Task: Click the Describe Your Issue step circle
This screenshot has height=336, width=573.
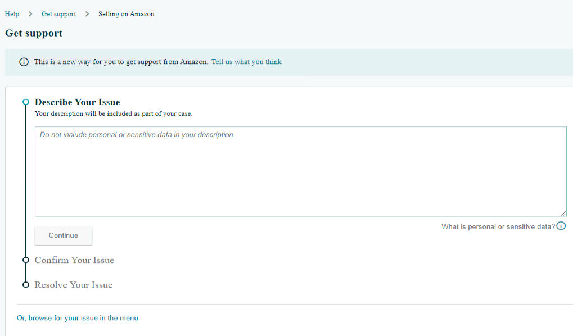Action: pos(25,102)
